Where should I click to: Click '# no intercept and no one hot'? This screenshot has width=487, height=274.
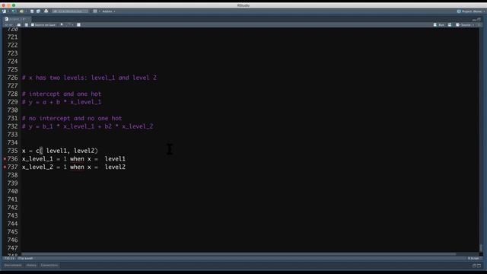pyautogui.click(x=72, y=118)
